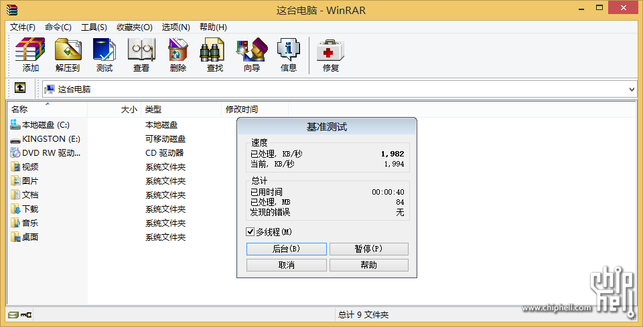Click the WinRAR title bar app icon
Image resolution: width=643 pixels, height=327 pixels.
pyautogui.click(x=12, y=9)
